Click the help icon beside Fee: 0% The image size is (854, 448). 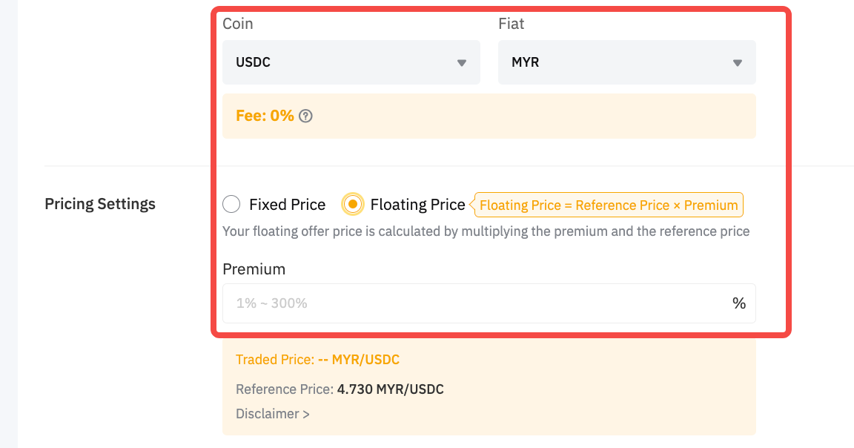[x=305, y=116]
